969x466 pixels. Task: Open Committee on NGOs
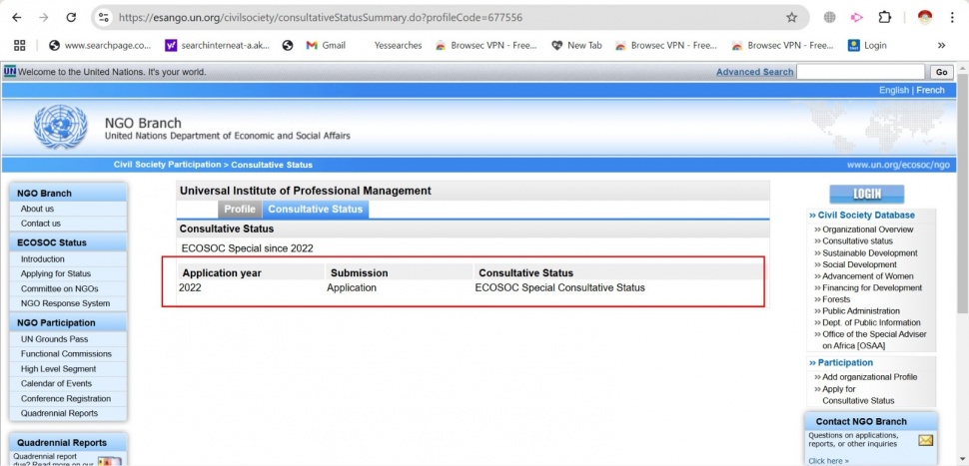(59, 288)
